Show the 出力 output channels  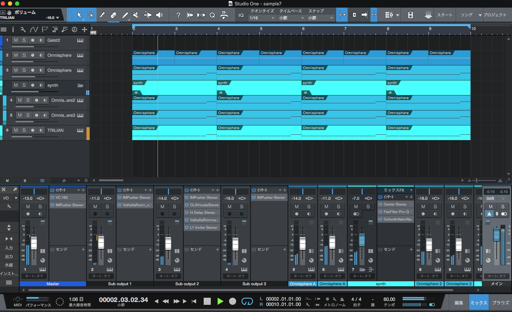9,257
